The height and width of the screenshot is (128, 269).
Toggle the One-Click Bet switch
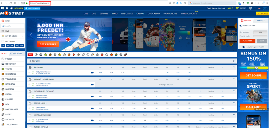point(241,25)
